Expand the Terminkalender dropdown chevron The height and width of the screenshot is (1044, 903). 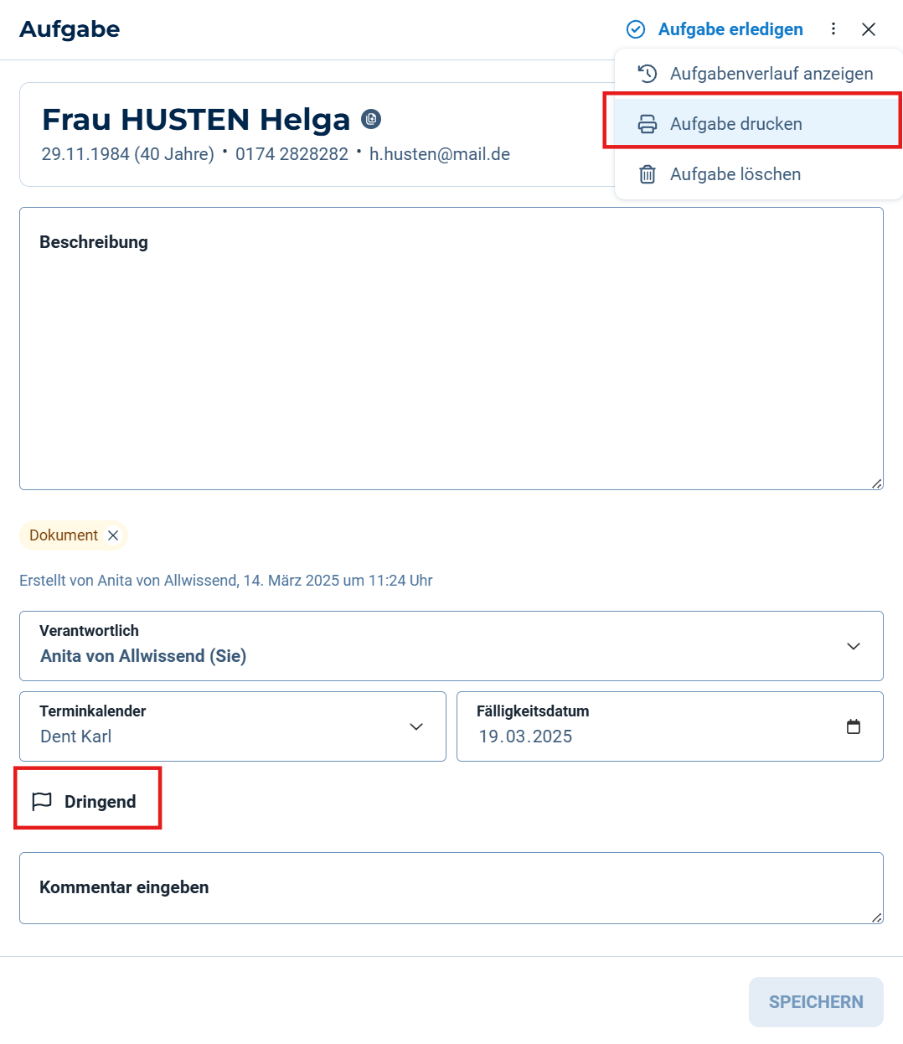point(416,726)
